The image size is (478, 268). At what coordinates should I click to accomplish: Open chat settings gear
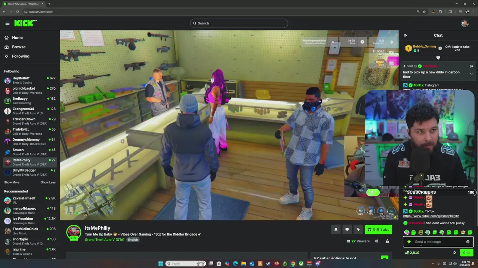click(454, 253)
